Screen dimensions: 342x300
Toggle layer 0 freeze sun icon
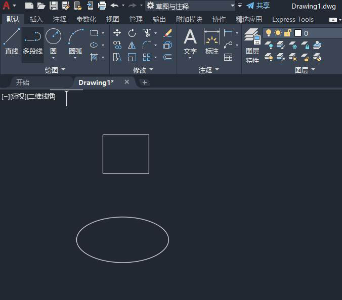click(x=278, y=33)
